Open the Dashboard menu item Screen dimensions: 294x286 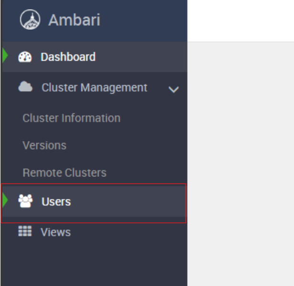point(95,57)
